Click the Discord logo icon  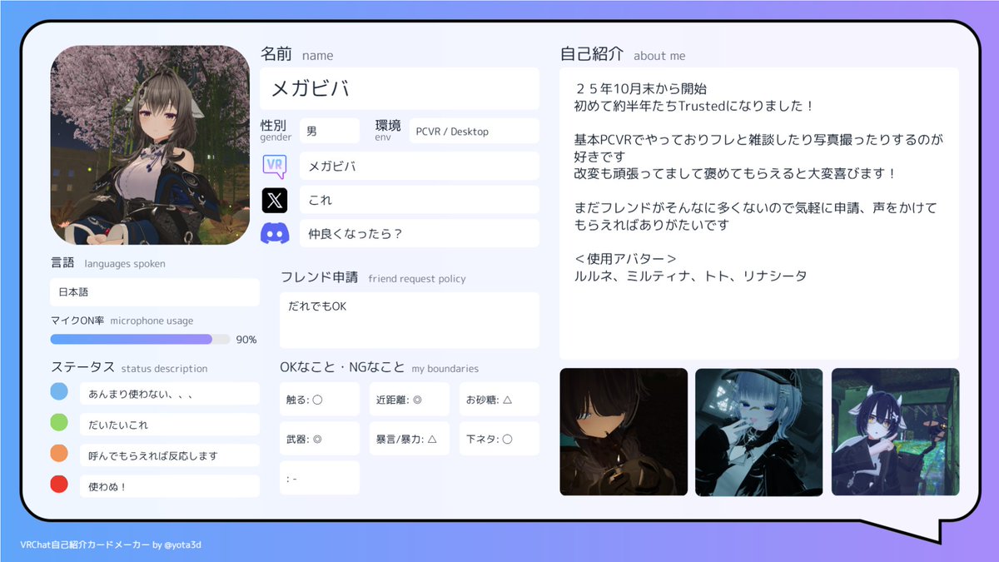275,233
